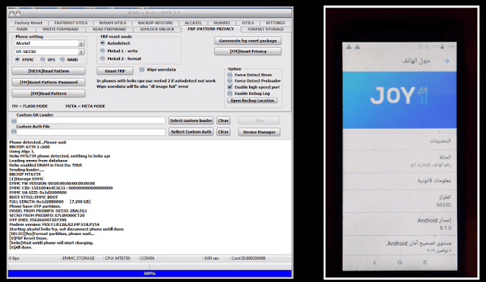Toggle the Custom Auth File checkbox
Screen dimensions: 486x282
[x=14, y=132]
